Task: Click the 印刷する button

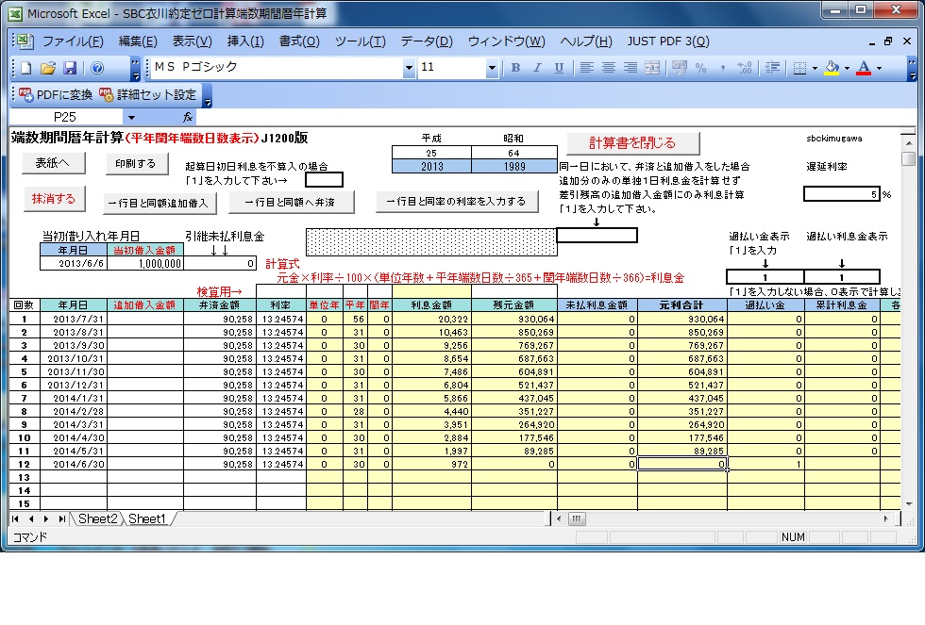Action: (136, 163)
